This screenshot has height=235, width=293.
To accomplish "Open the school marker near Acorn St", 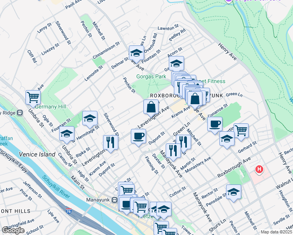I will 176,63.
